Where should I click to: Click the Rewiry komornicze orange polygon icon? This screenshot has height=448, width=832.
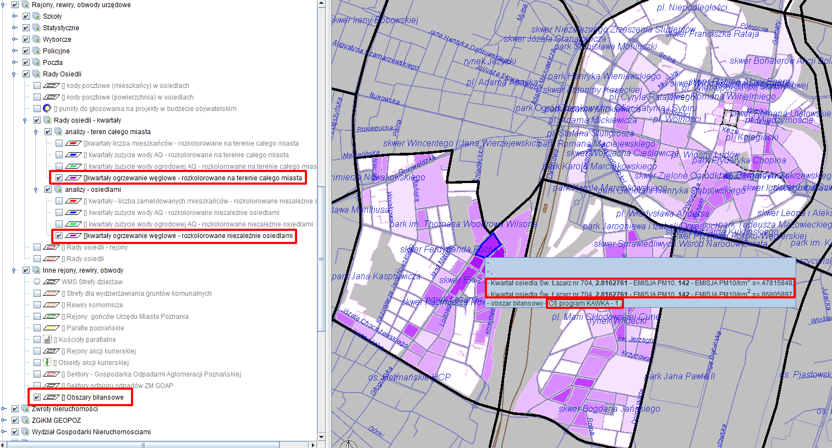51,305
